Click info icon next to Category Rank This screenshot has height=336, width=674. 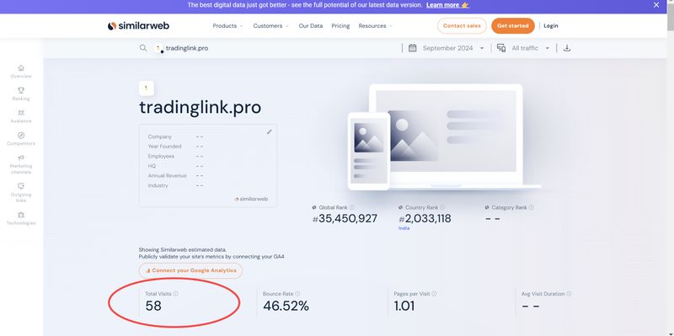(x=532, y=207)
